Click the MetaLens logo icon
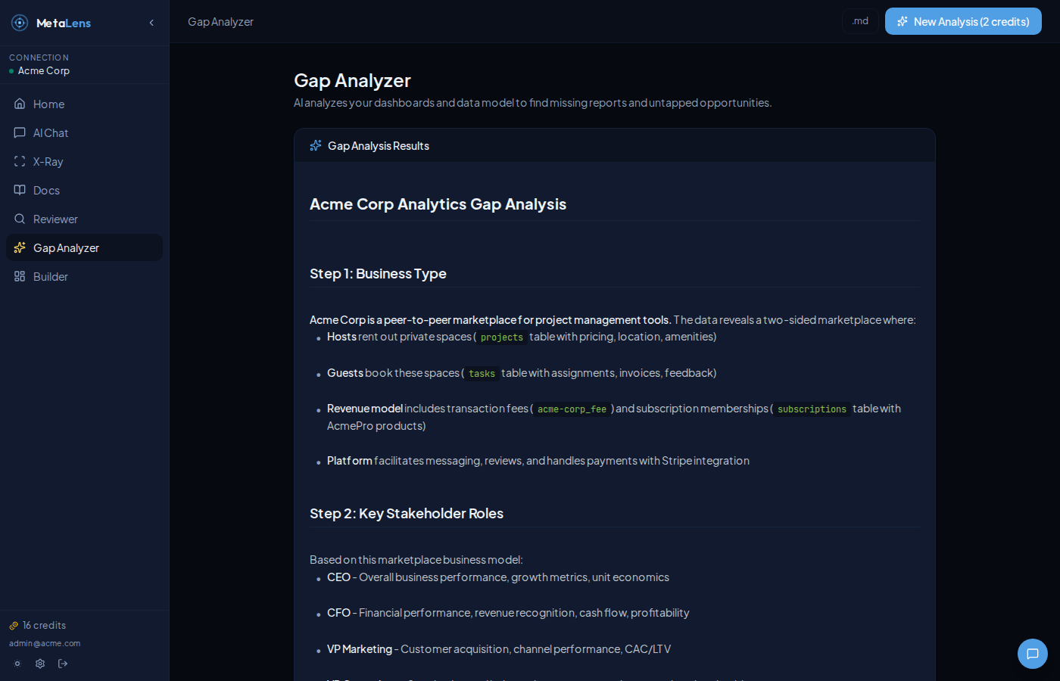Screen dimensions: 1060x681 19,23
